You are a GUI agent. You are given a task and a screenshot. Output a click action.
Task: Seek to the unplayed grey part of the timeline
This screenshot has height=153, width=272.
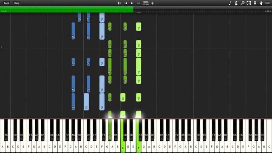(x=203, y=9)
